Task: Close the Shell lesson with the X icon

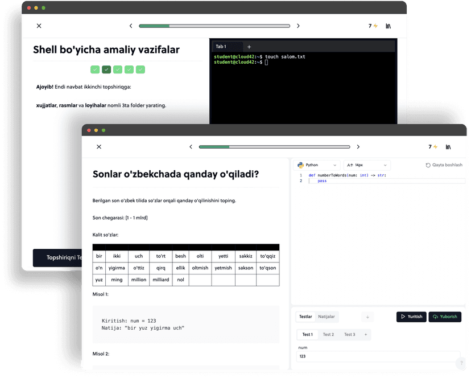Action: (39, 26)
